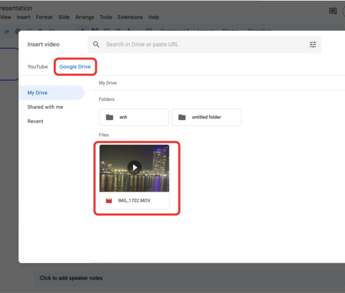The width and height of the screenshot is (345, 293).
Task: Open Shared with me
Action: [x=45, y=107]
